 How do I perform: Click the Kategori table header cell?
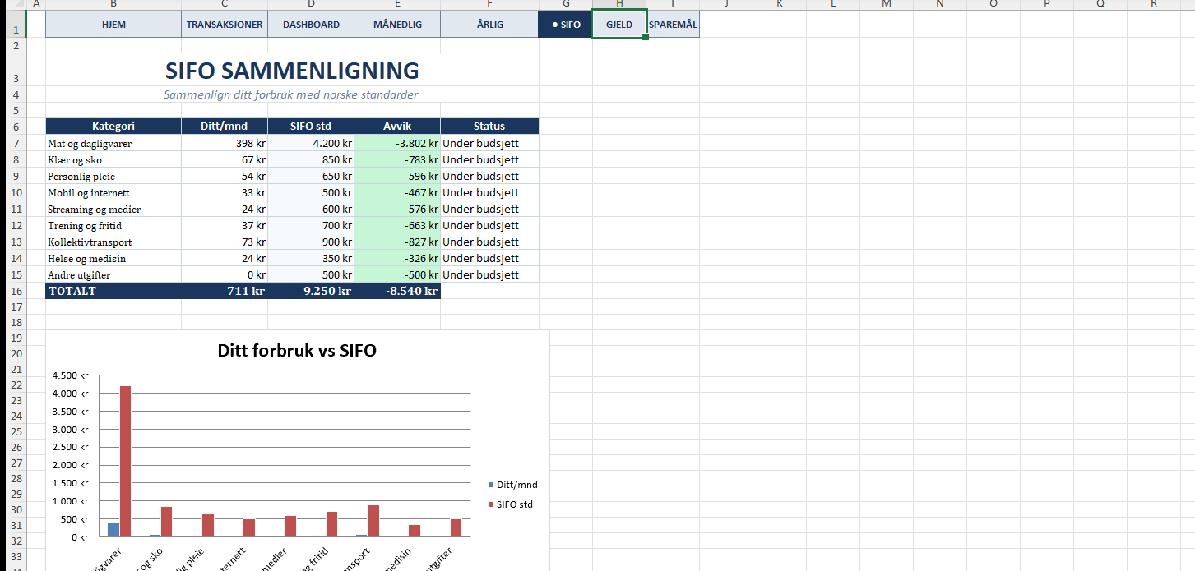pos(113,127)
